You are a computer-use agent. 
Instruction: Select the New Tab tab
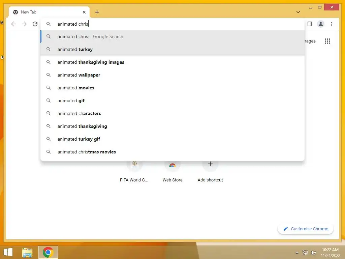[49, 12]
